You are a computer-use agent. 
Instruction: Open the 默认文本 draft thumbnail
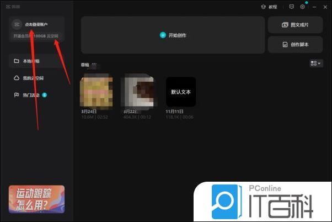click(x=181, y=92)
